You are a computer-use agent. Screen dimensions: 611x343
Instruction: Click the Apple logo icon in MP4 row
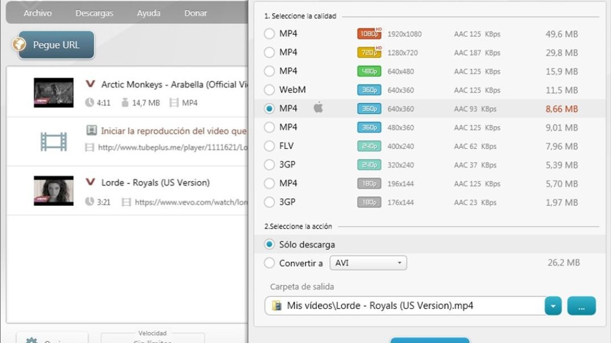pos(319,107)
